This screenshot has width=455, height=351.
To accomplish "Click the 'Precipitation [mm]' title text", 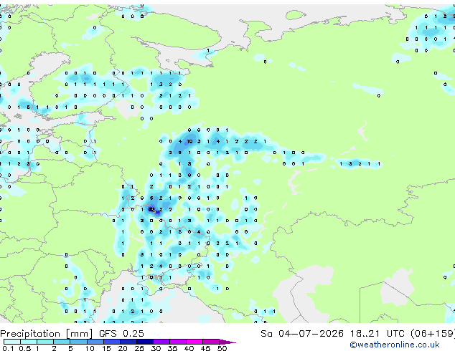I will click(46, 334).
